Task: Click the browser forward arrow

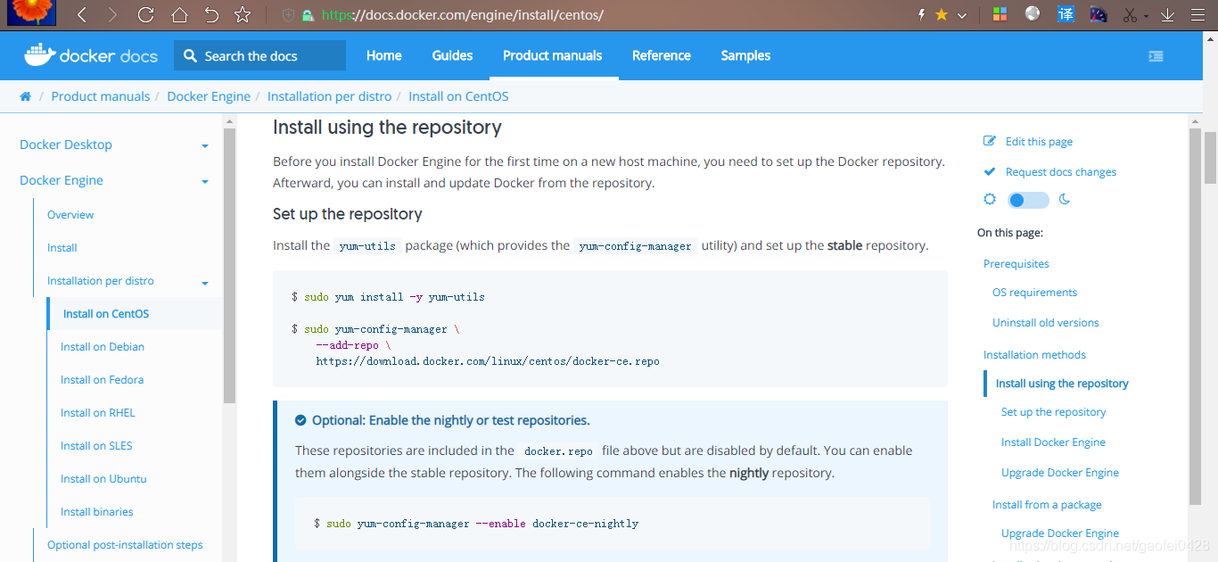Action: point(111,15)
